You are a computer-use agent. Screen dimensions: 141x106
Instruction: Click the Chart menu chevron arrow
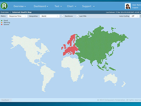point(76,6)
